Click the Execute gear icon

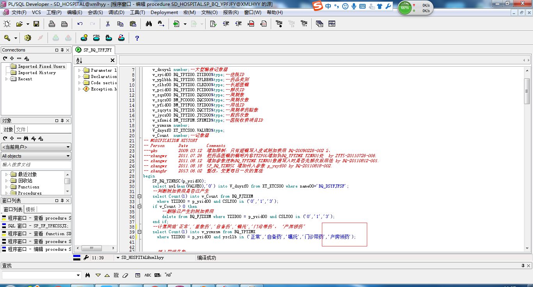coord(27,38)
